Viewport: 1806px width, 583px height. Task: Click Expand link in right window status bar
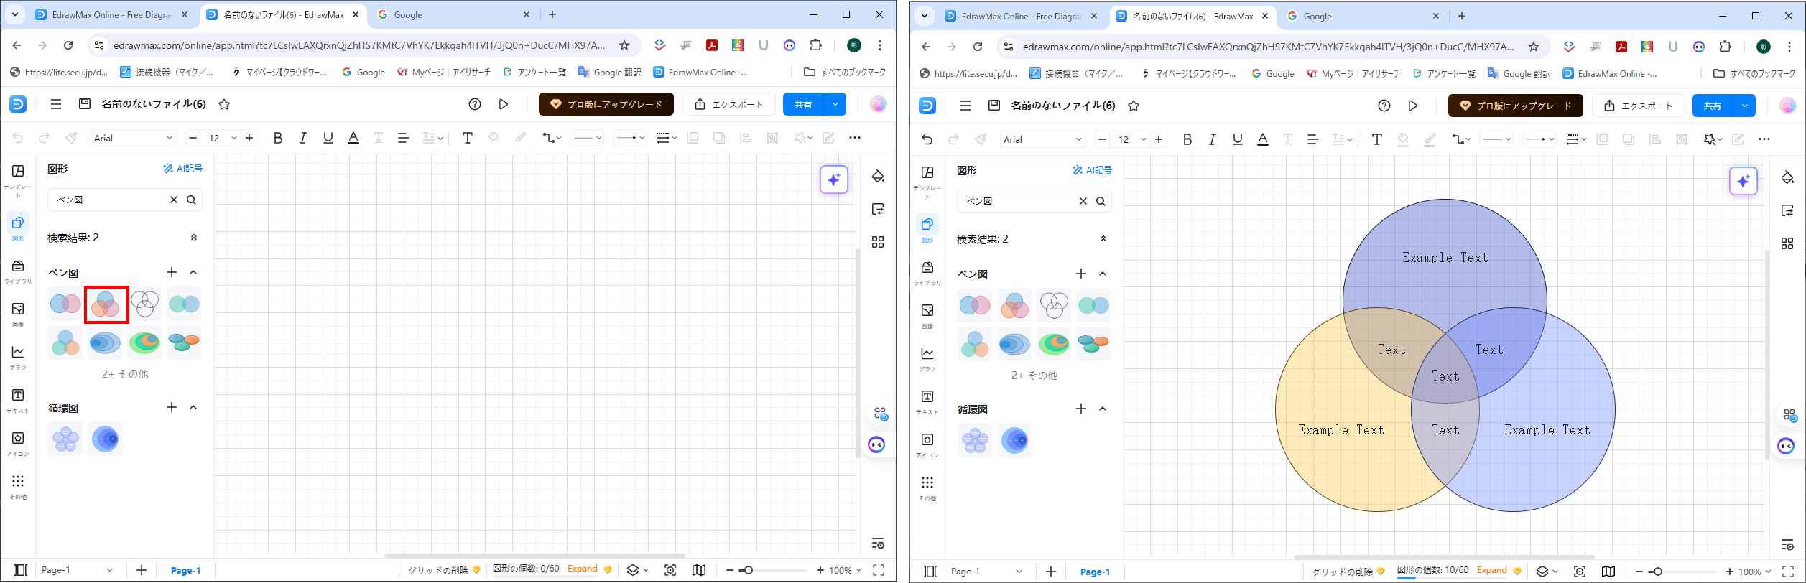click(1492, 570)
